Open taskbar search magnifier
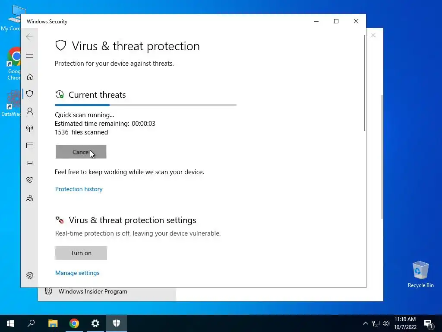Image resolution: width=442 pixels, height=332 pixels. click(x=31, y=323)
